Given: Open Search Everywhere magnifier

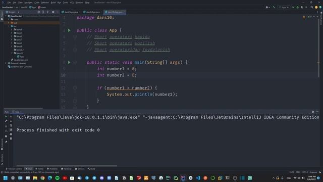Looking at the screenshot, I should click(312, 7).
